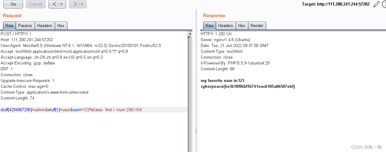
Task: Click the pane divider handle between request and response
Action: pyautogui.click(x=196, y=131)
